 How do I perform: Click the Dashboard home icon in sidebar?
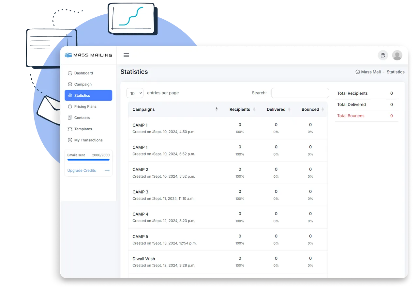click(70, 73)
